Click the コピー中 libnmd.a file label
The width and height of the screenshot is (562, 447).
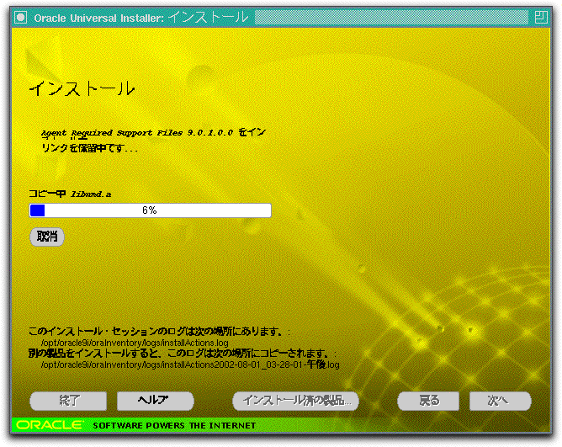pyautogui.click(x=70, y=194)
